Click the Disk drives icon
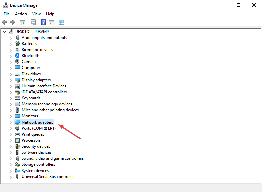The image size is (262, 192). (x=17, y=74)
